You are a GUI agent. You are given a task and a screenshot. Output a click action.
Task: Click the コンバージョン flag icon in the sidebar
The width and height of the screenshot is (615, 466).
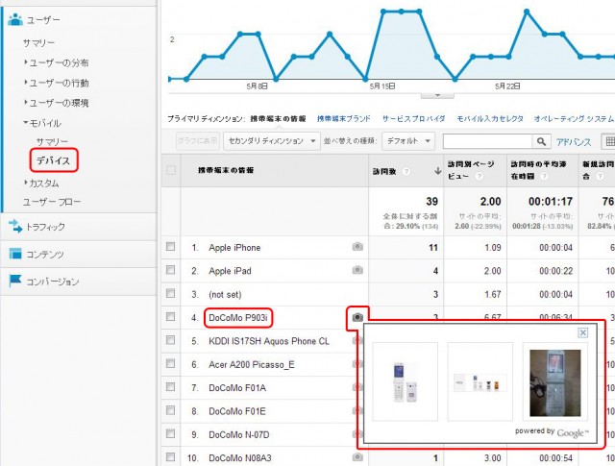(15, 282)
